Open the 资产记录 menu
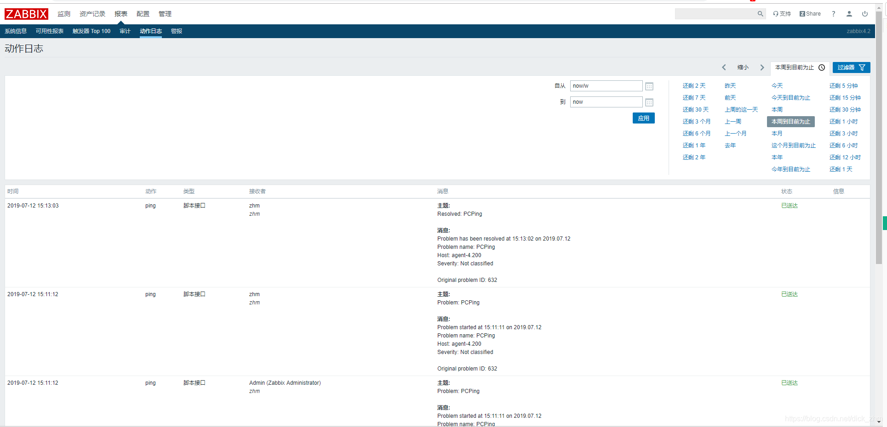This screenshot has height=427, width=887. click(x=92, y=14)
